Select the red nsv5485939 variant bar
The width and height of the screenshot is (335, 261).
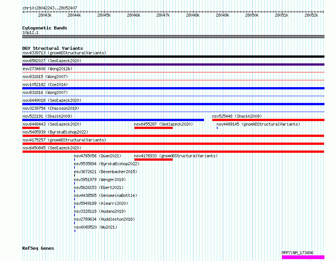pyautogui.click(x=173, y=136)
